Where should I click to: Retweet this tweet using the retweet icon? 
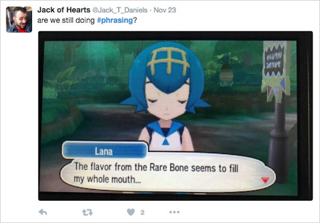pyautogui.click(x=87, y=212)
